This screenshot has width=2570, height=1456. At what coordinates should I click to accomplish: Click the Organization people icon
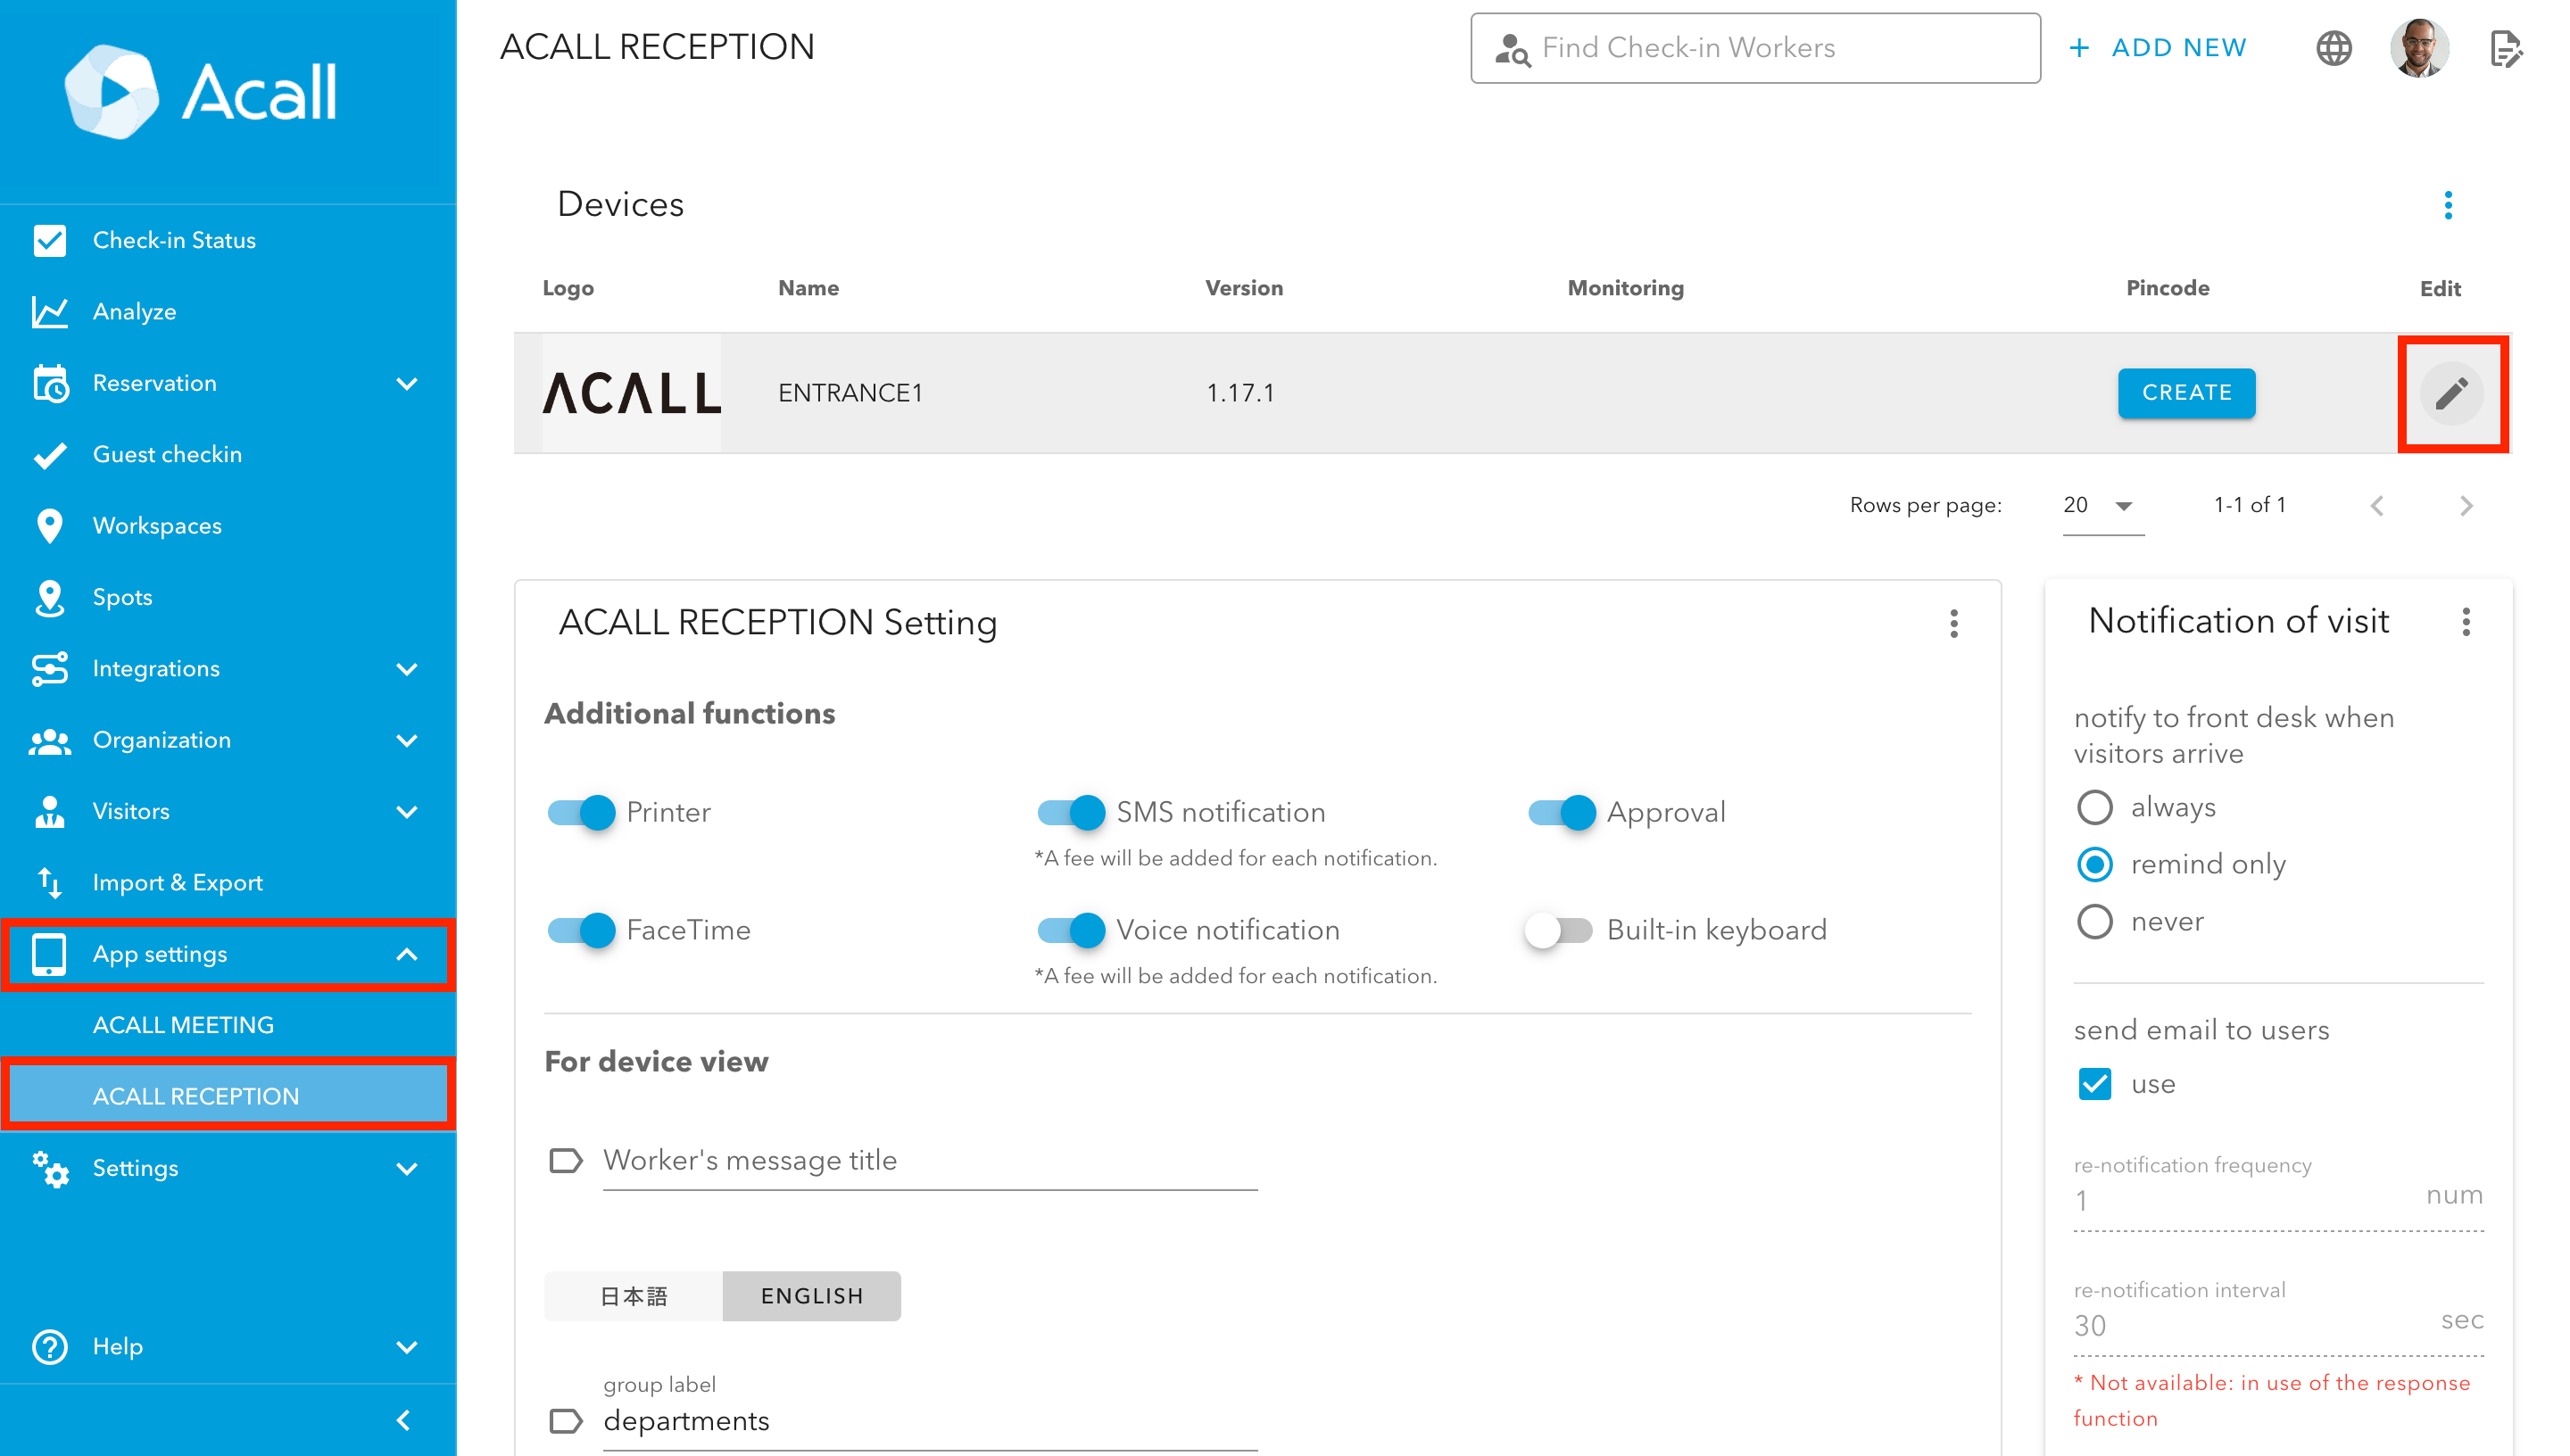click(49, 740)
